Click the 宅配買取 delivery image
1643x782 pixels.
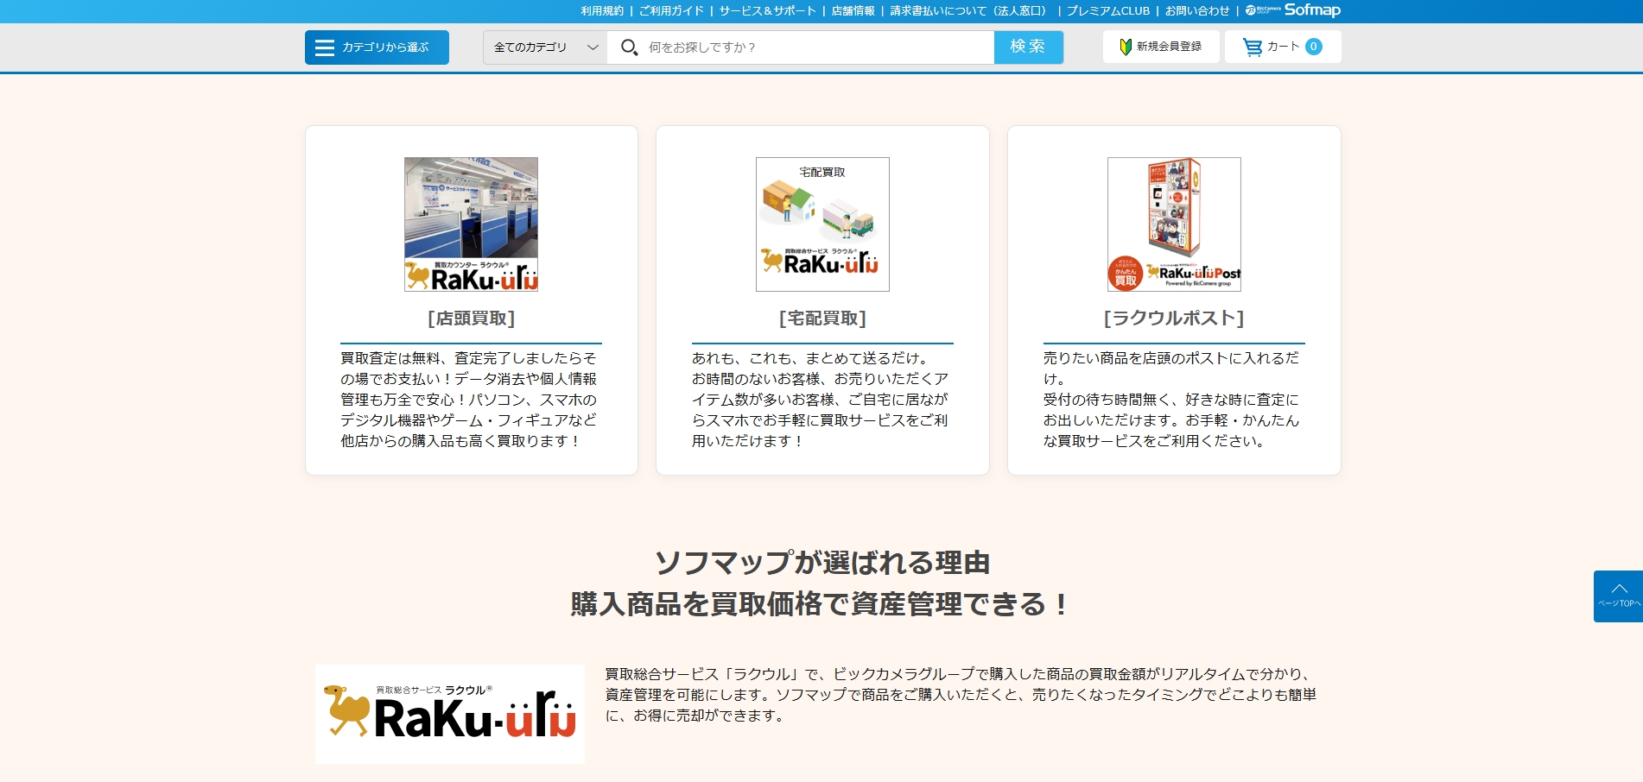point(822,224)
